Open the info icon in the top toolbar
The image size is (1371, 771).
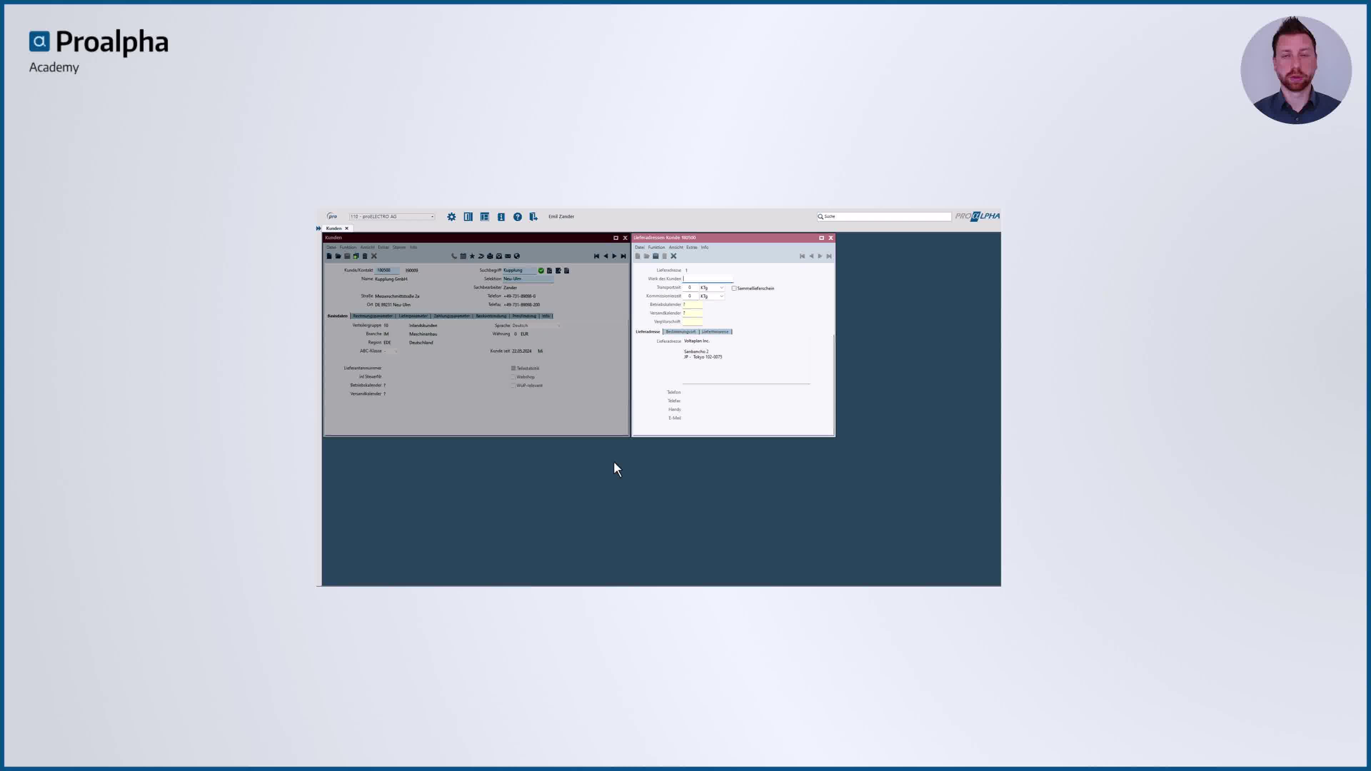[501, 217]
